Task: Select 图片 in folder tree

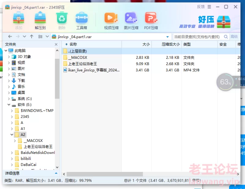Action: pyautogui.click(x=21, y=69)
